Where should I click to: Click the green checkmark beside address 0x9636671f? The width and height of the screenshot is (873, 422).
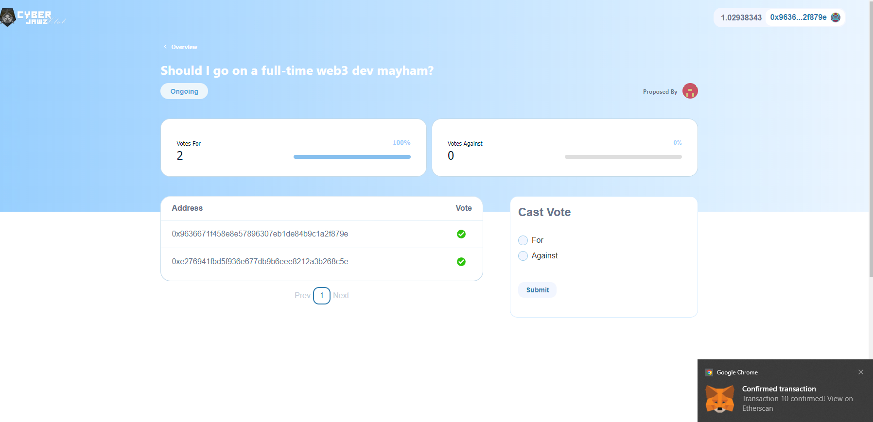click(x=461, y=234)
